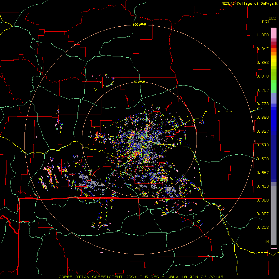This screenshot has height=279, width=279.
Task: Click the 0.733 color scale value
Action: 263,104
